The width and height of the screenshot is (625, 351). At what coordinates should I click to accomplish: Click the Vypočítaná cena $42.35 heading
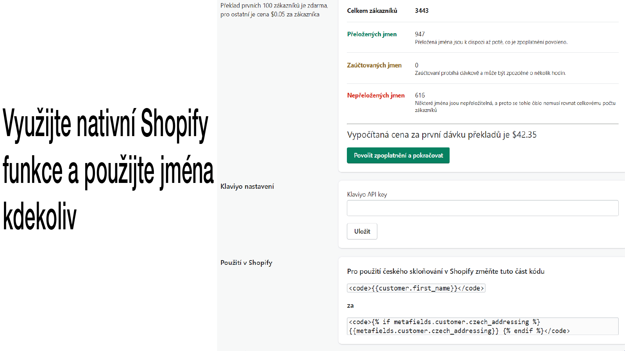click(441, 135)
